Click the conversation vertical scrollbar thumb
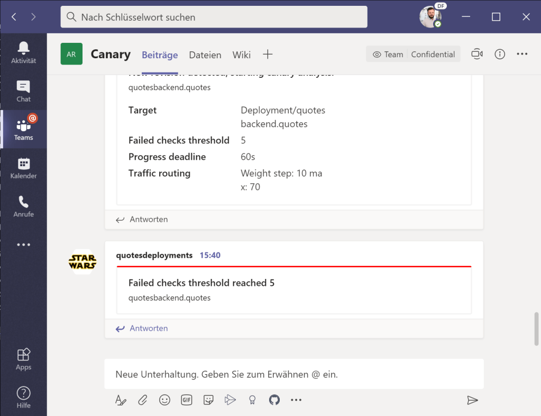541x416 pixels. tap(537, 328)
